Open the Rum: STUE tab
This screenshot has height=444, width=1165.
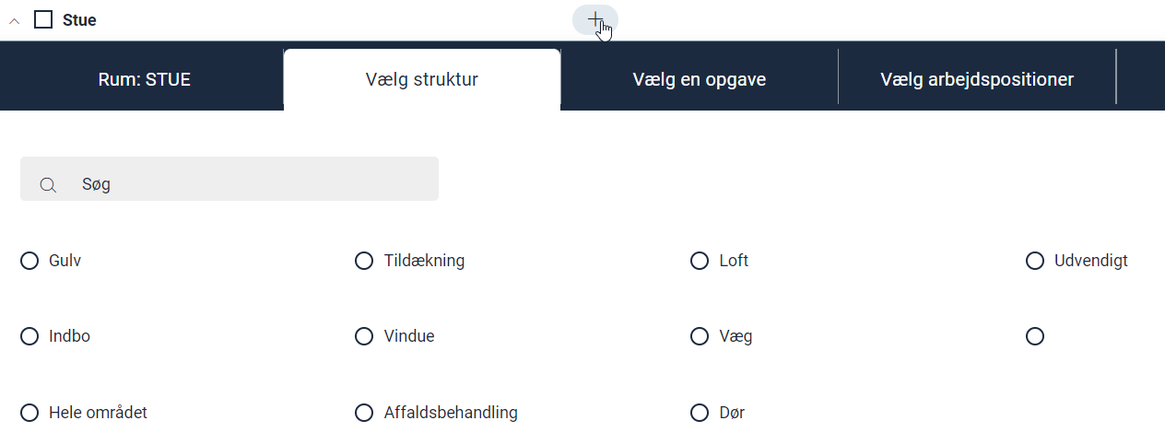[x=144, y=79]
